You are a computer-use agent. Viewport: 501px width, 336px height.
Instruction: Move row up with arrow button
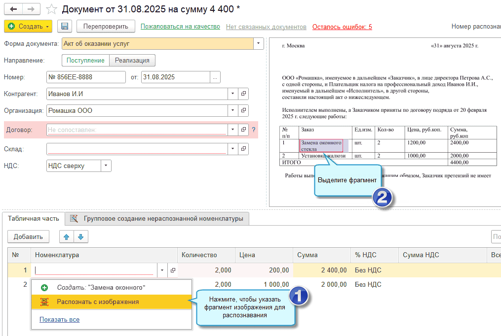point(66,237)
